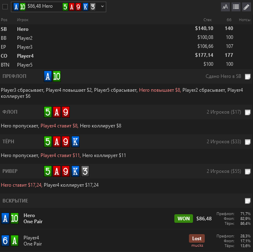Open the hand selector dropdown arrow

pyautogui.click(x=102, y=6)
